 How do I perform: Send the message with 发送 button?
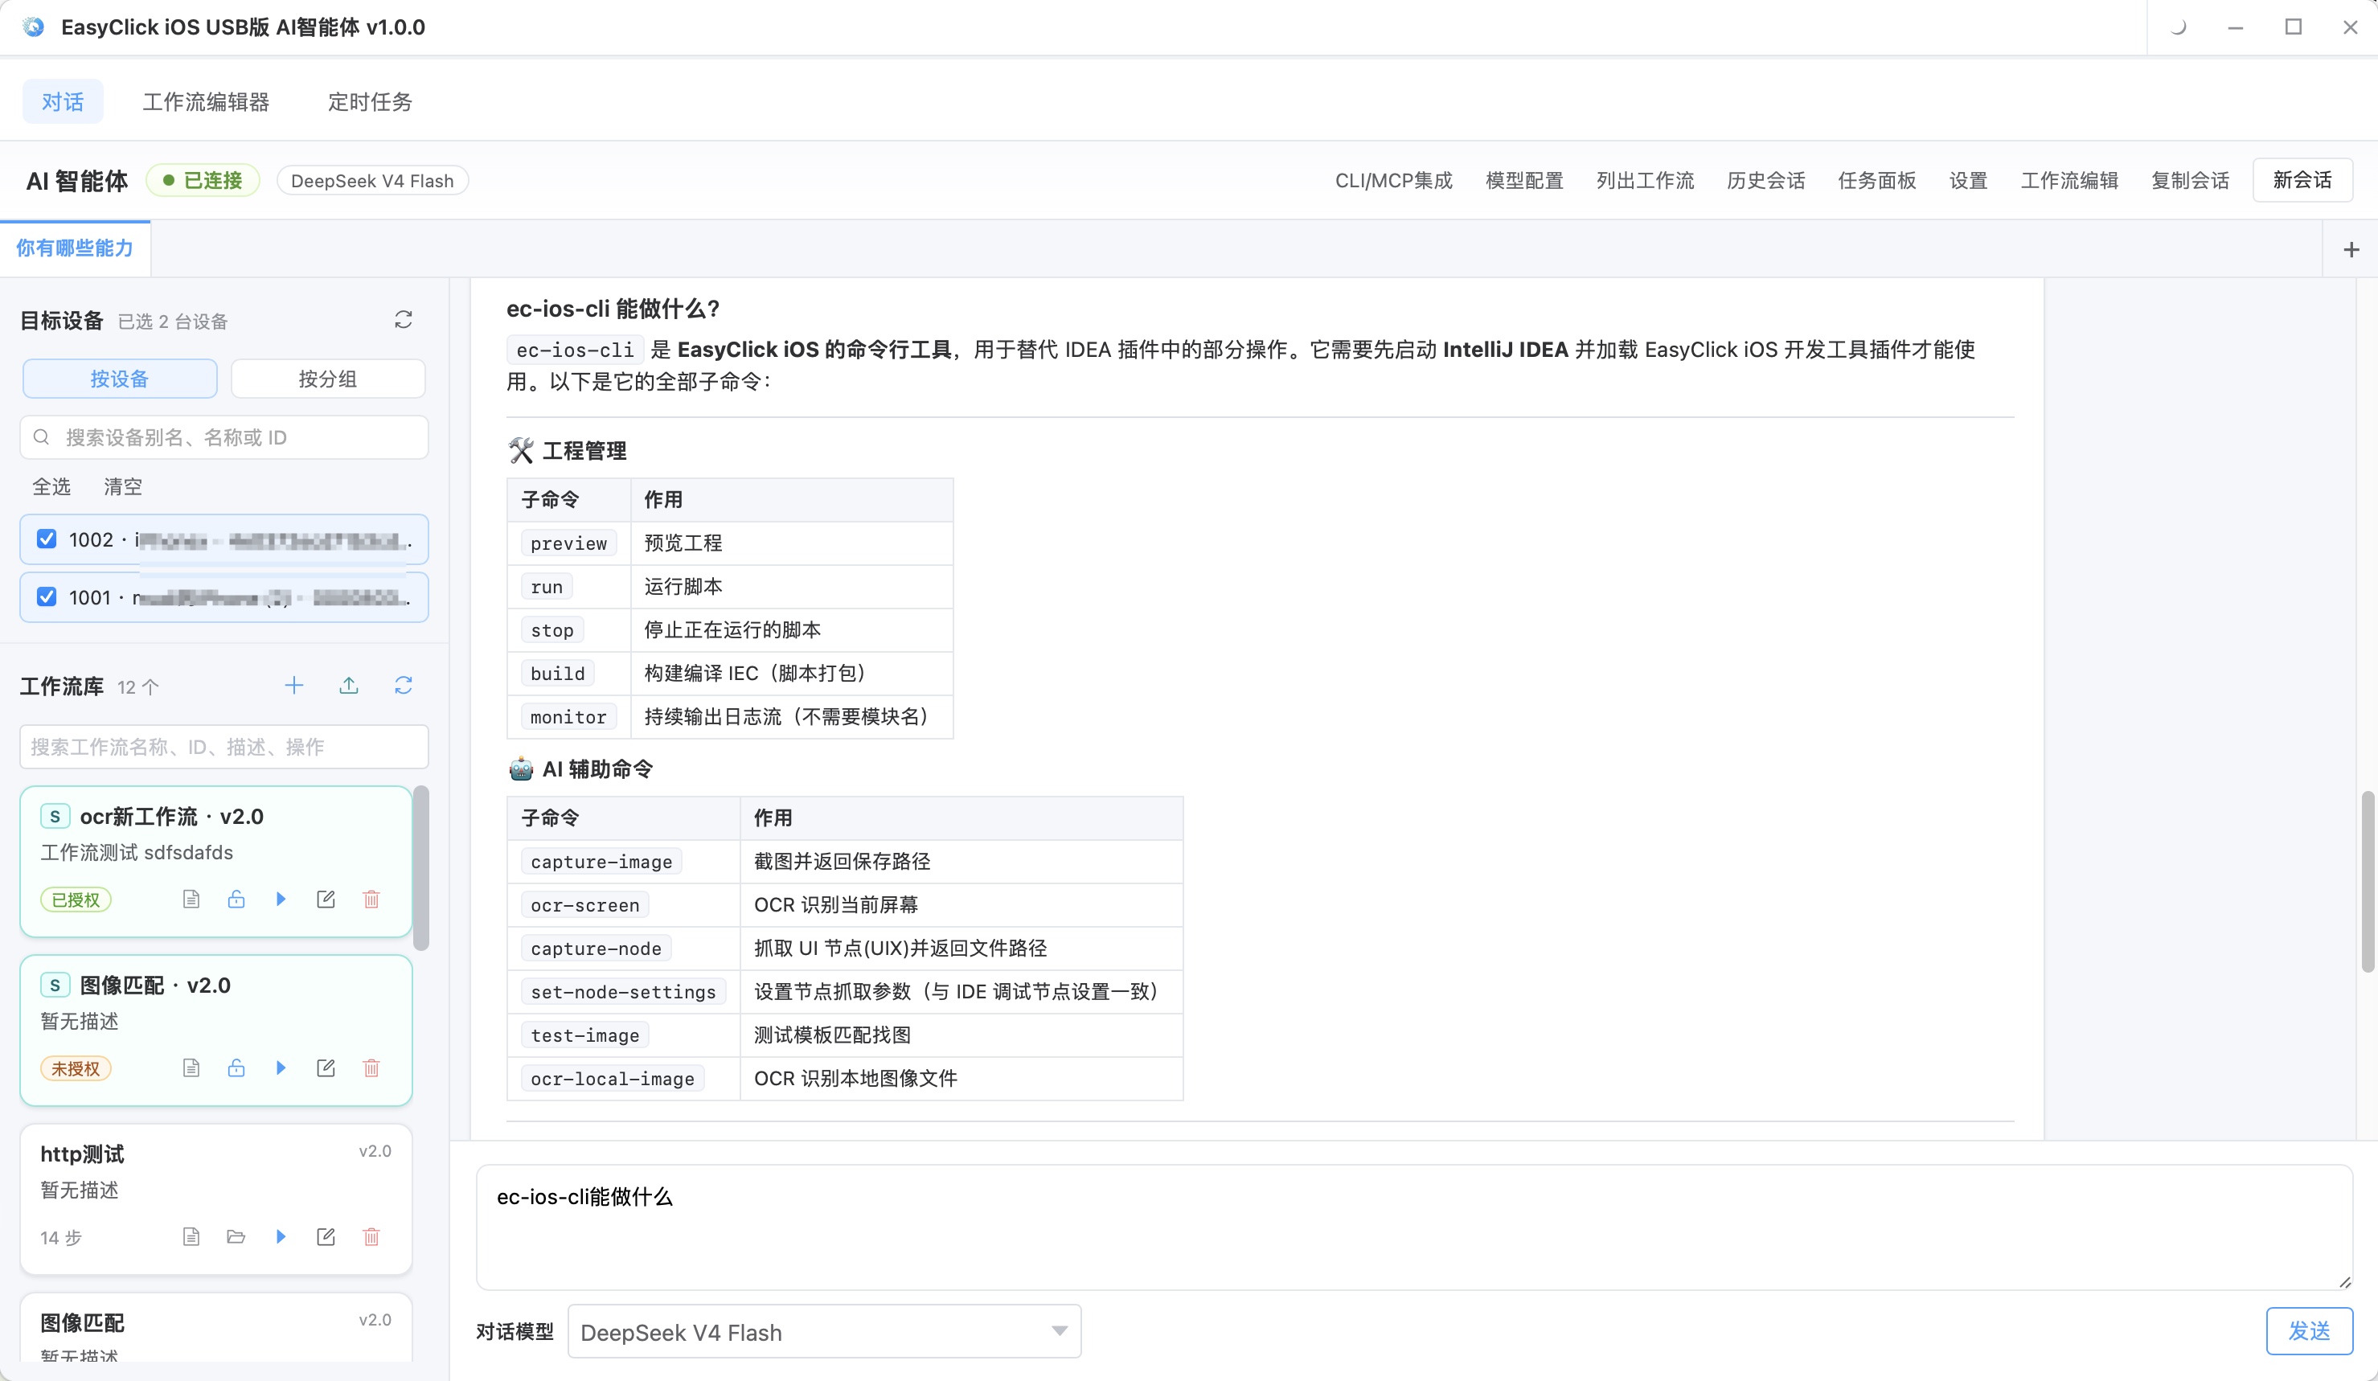[2309, 1331]
